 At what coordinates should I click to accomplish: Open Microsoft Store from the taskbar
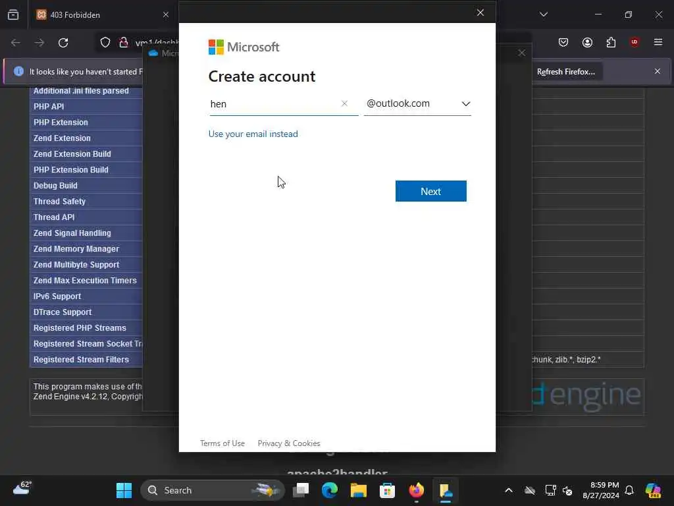pyautogui.click(x=387, y=490)
